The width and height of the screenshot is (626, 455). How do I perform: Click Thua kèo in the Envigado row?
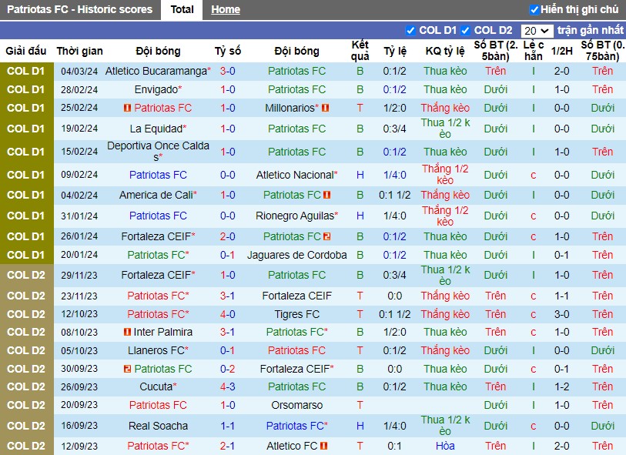point(445,89)
